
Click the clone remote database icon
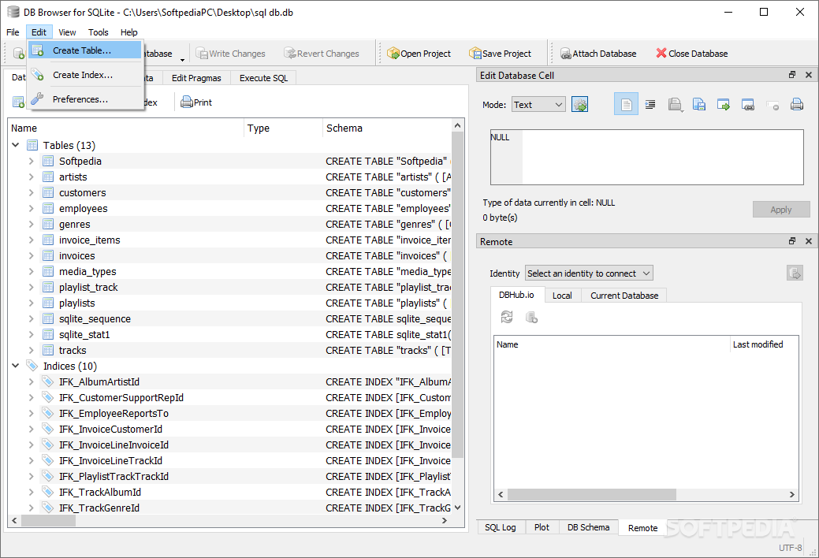pyautogui.click(x=531, y=317)
